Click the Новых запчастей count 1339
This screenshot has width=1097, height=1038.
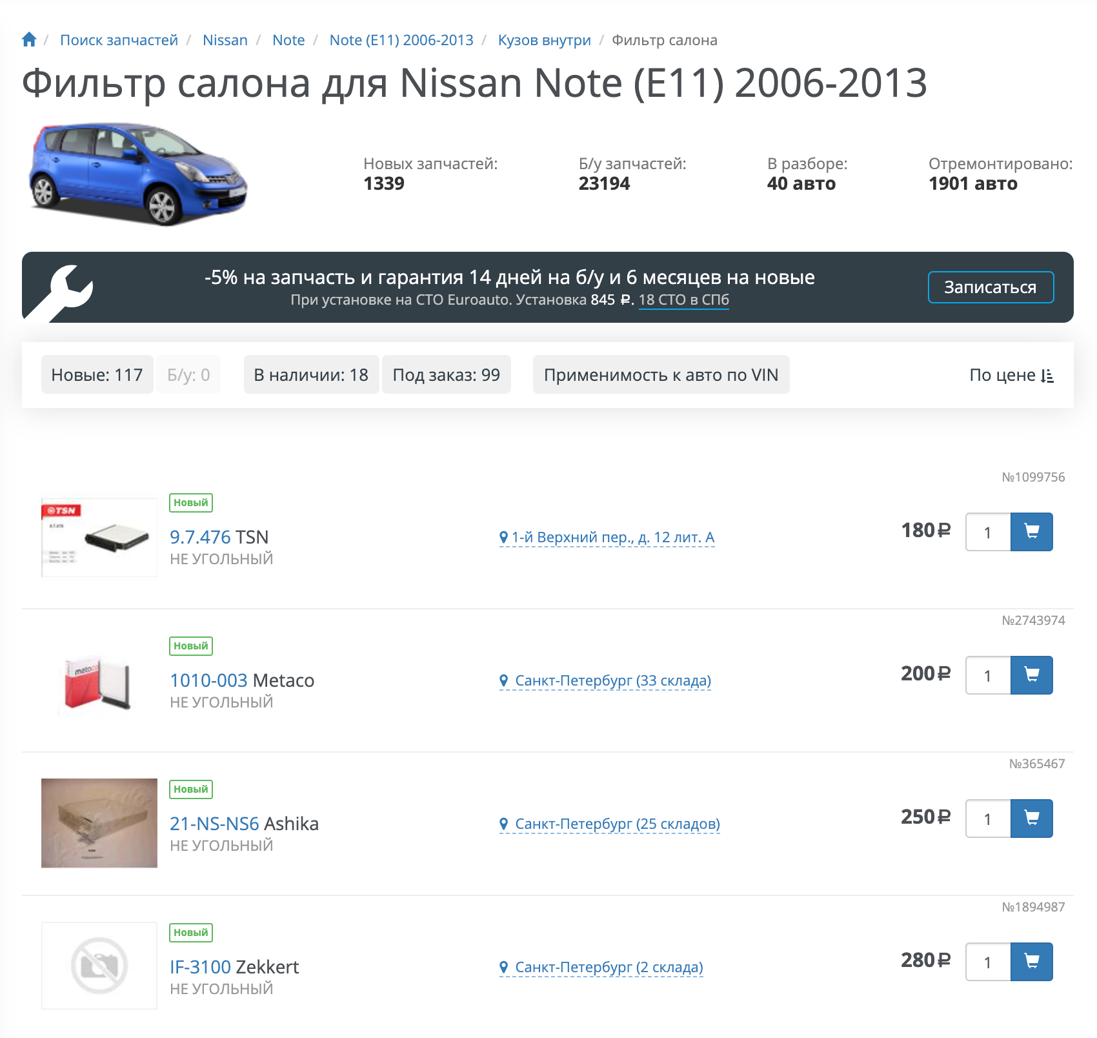384,184
